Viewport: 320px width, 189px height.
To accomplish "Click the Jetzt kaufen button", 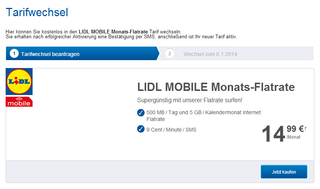I will coord(284,172).
